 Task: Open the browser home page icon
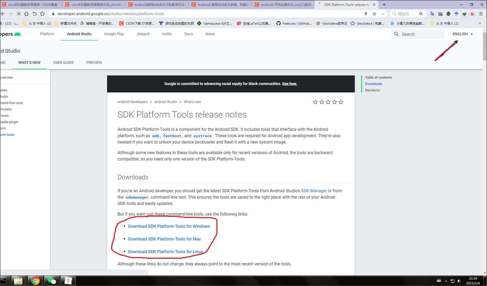pos(26,14)
